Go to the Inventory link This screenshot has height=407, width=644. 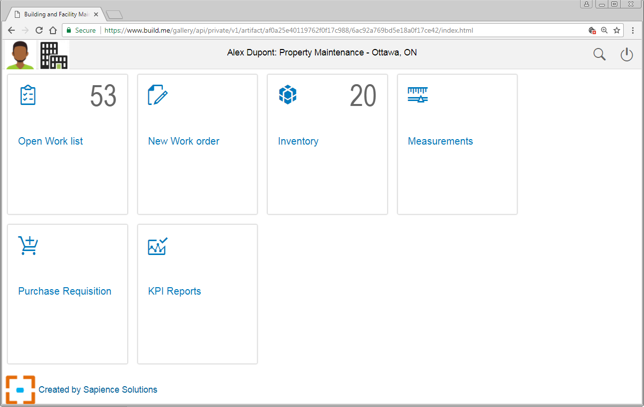click(x=298, y=141)
